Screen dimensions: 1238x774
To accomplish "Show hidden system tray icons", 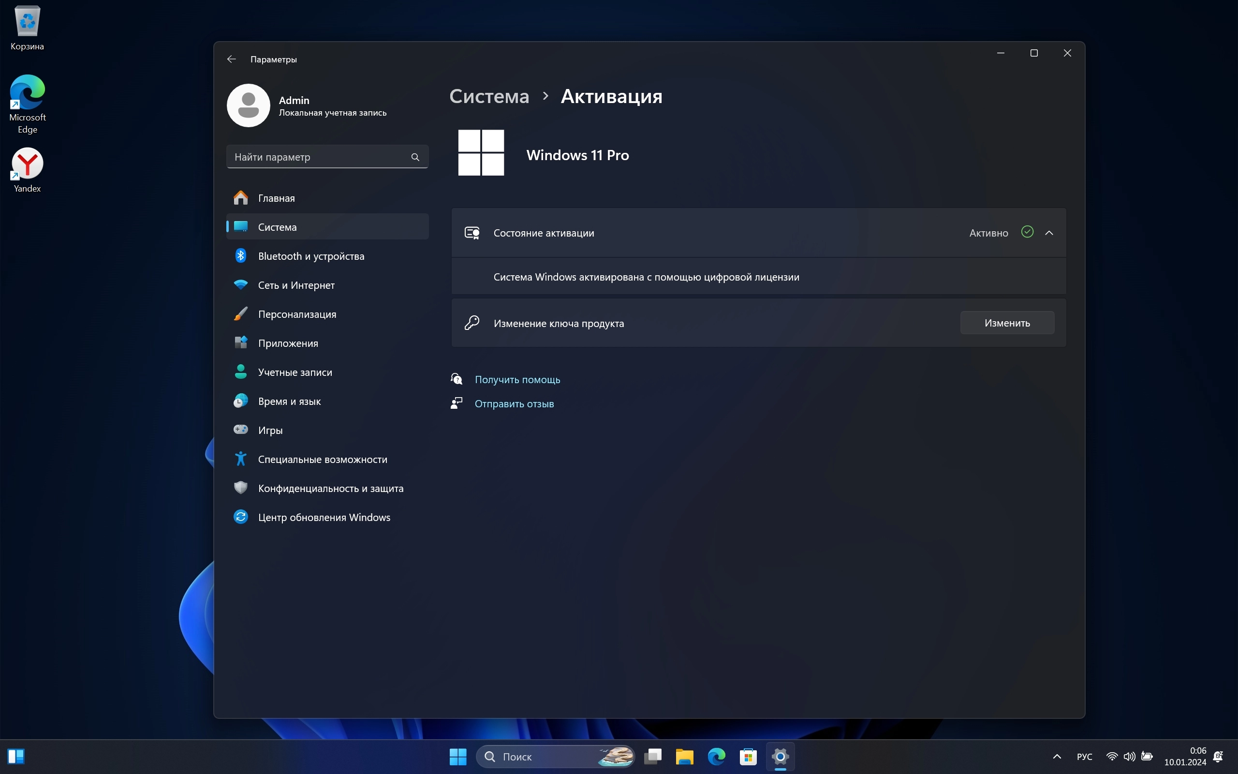I will (x=1057, y=757).
